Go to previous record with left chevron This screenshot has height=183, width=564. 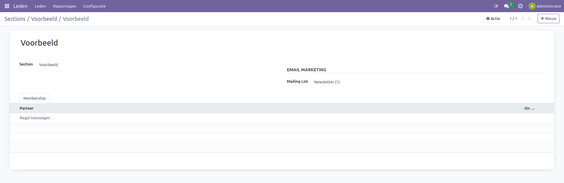pos(523,19)
